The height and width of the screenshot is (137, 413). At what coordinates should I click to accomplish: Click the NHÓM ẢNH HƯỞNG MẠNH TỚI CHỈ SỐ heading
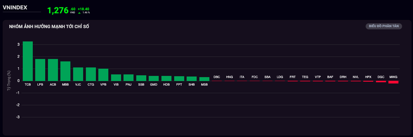(49, 27)
